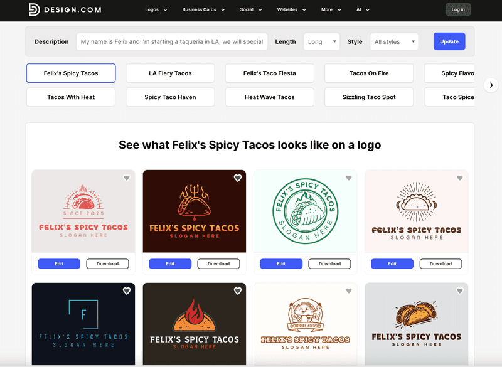This screenshot has height=367, width=502.
Task: Open the Business Cards menu
Action: tap(203, 10)
